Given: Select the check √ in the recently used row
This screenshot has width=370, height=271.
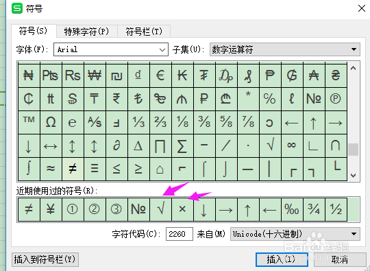Looking at the screenshot, I should 160,209.
